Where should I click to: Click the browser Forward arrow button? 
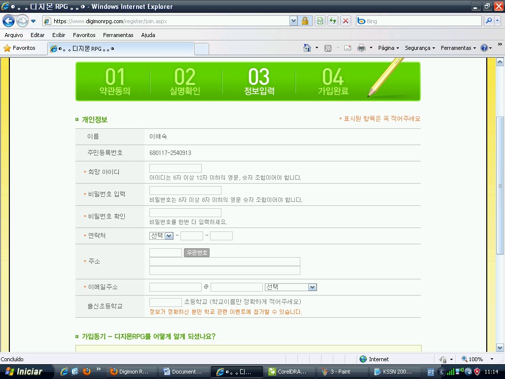22,21
